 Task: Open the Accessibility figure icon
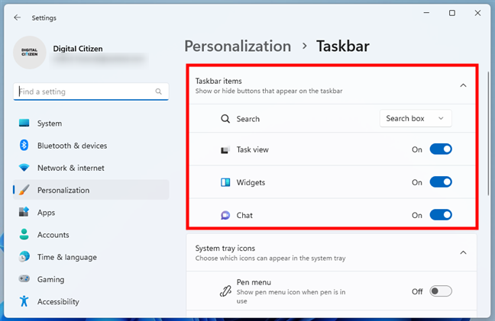(24, 301)
